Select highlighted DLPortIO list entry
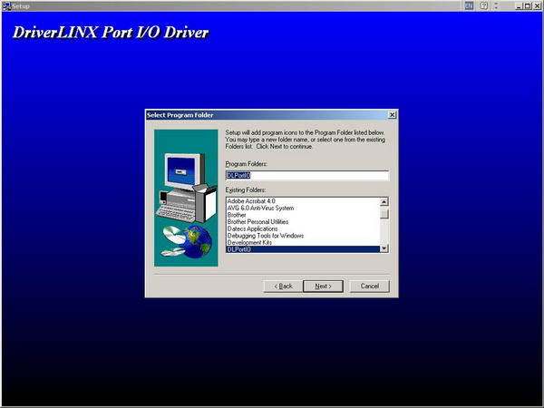 pos(303,249)
